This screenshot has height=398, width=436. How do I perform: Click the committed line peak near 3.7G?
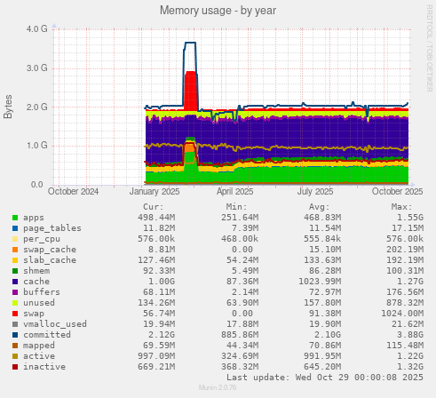(190, 43)
